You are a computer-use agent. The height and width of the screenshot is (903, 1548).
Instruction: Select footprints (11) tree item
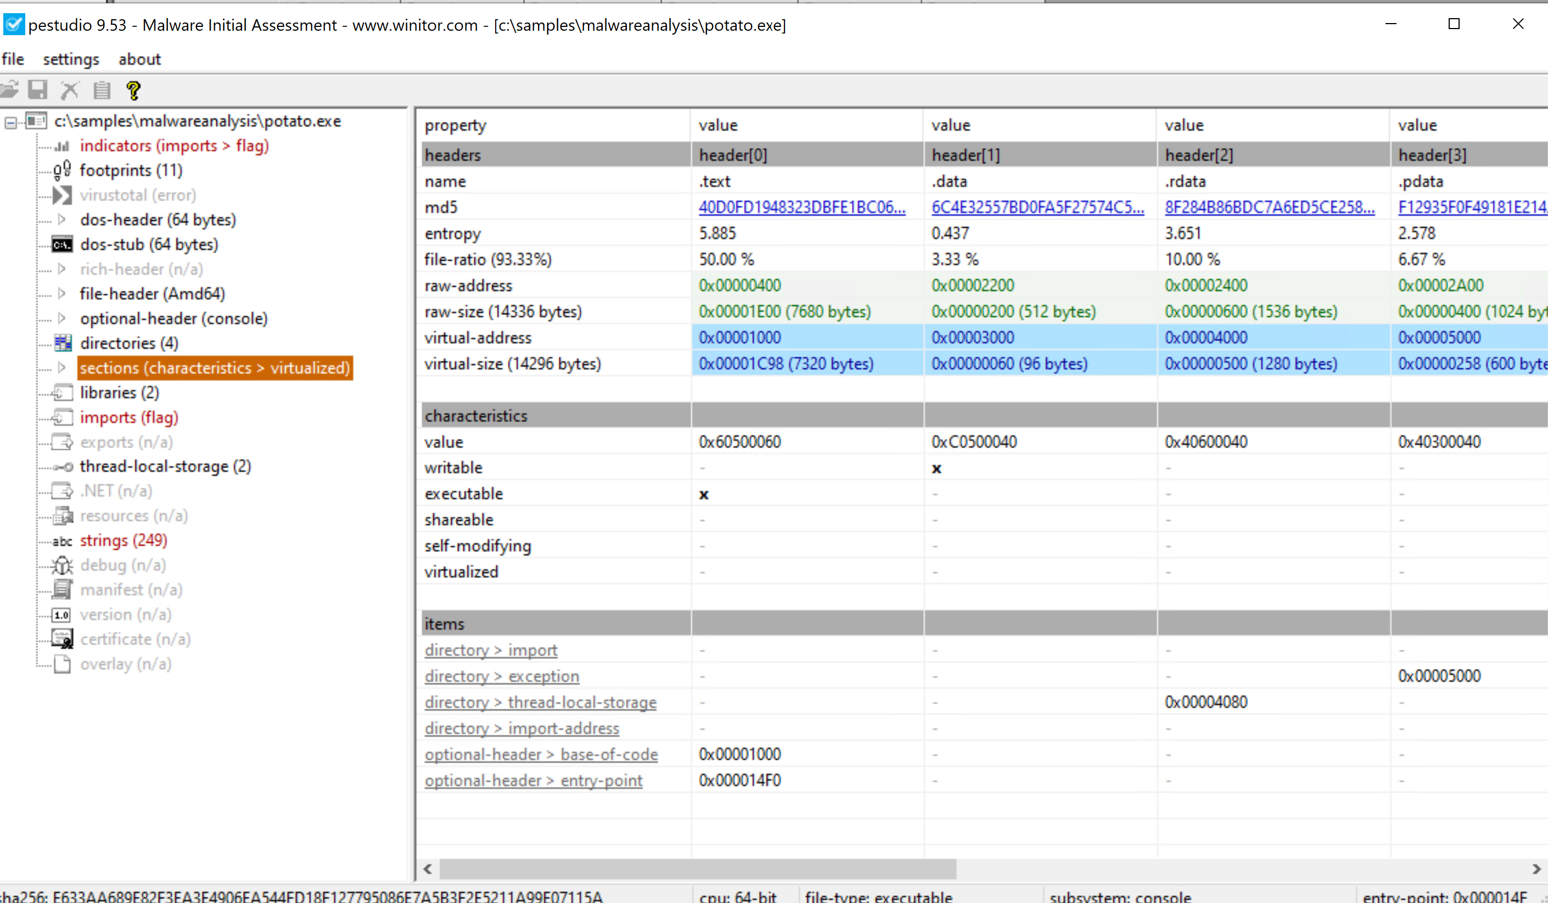click(131, 170)
